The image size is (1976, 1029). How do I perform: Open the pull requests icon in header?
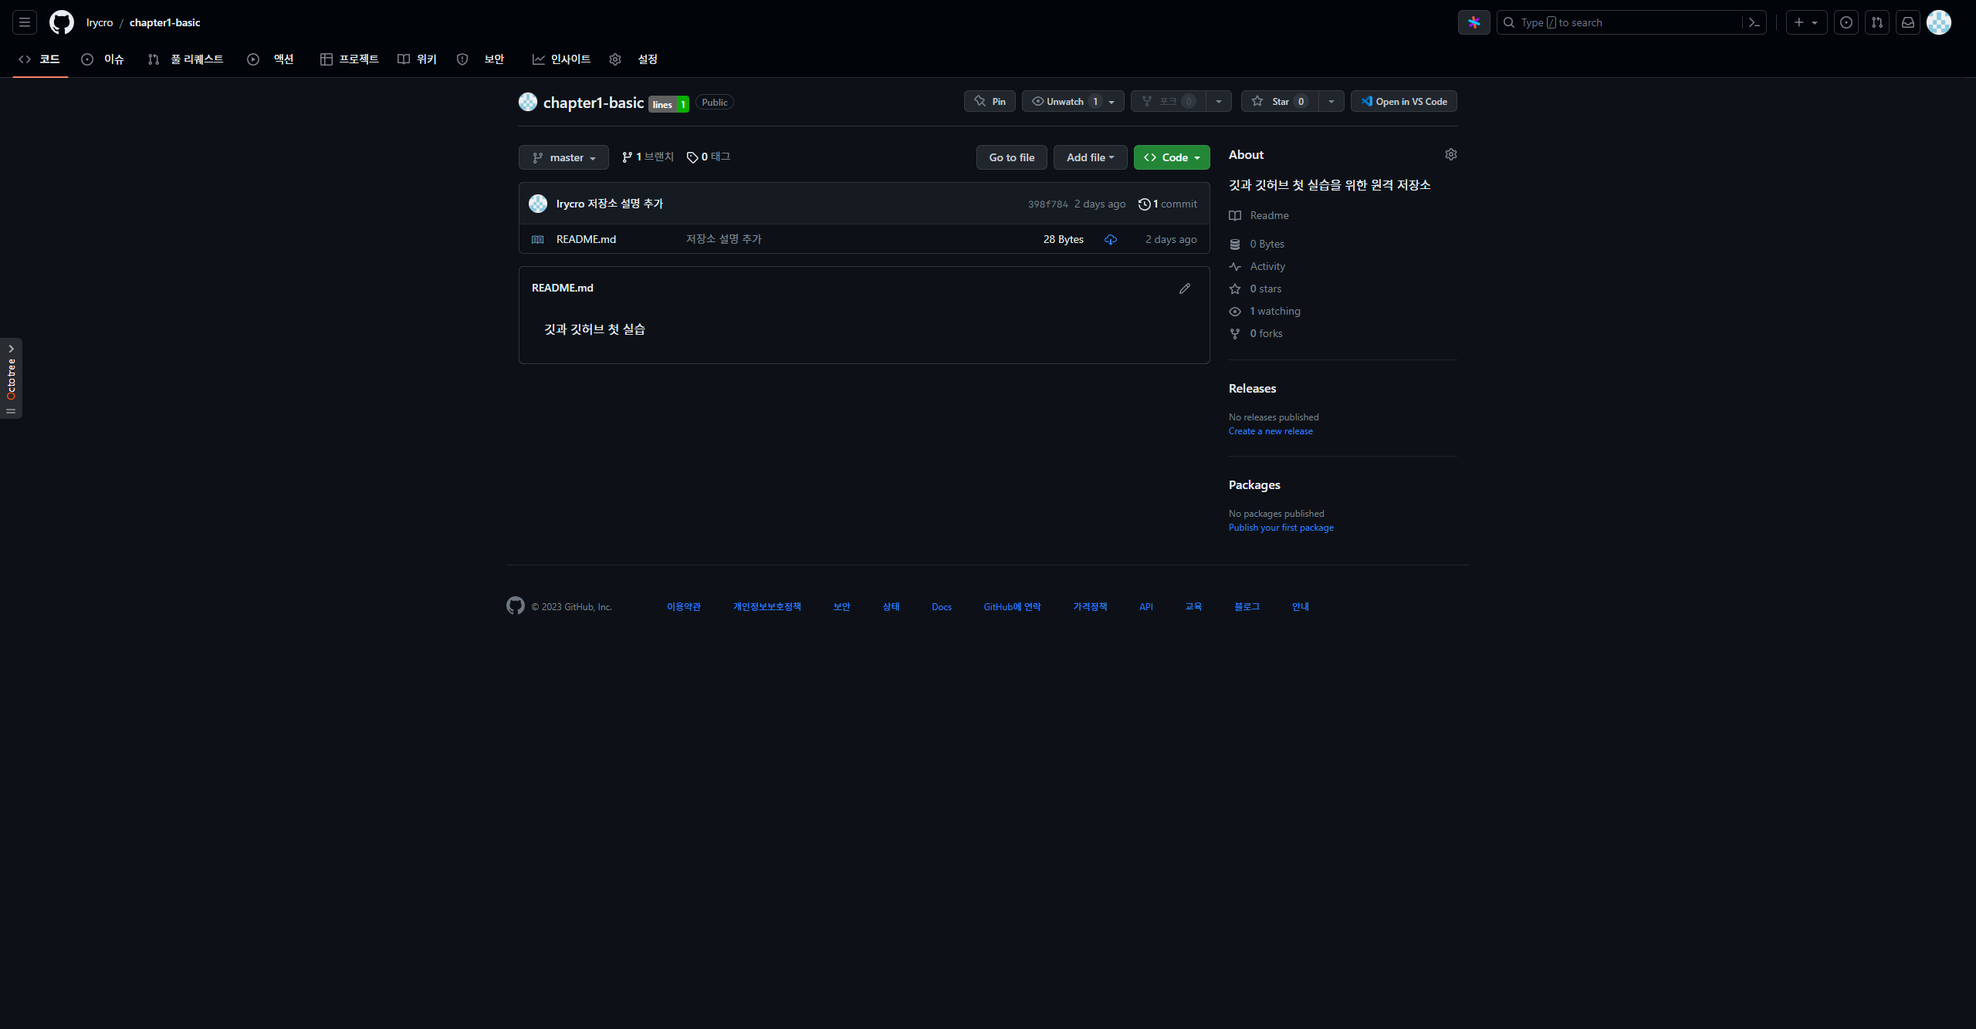(1876, 22)
